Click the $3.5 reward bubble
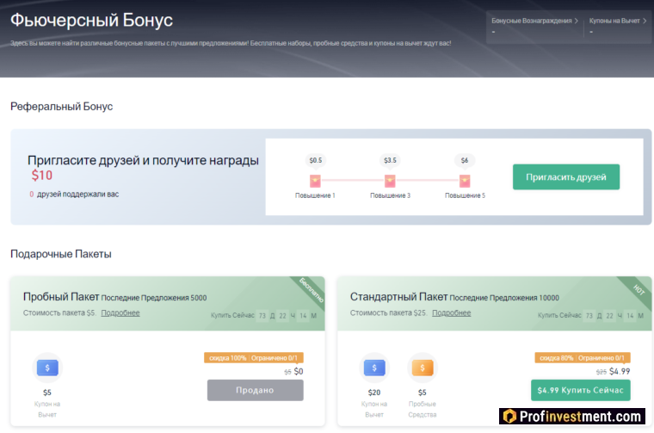654x433 pixels. [x=391, y=160]
